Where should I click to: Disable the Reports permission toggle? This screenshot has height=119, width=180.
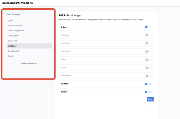(147, 84)
